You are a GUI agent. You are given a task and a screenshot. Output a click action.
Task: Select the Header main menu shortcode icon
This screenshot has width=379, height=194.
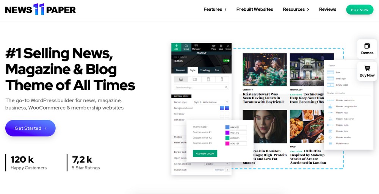point(330,100)
